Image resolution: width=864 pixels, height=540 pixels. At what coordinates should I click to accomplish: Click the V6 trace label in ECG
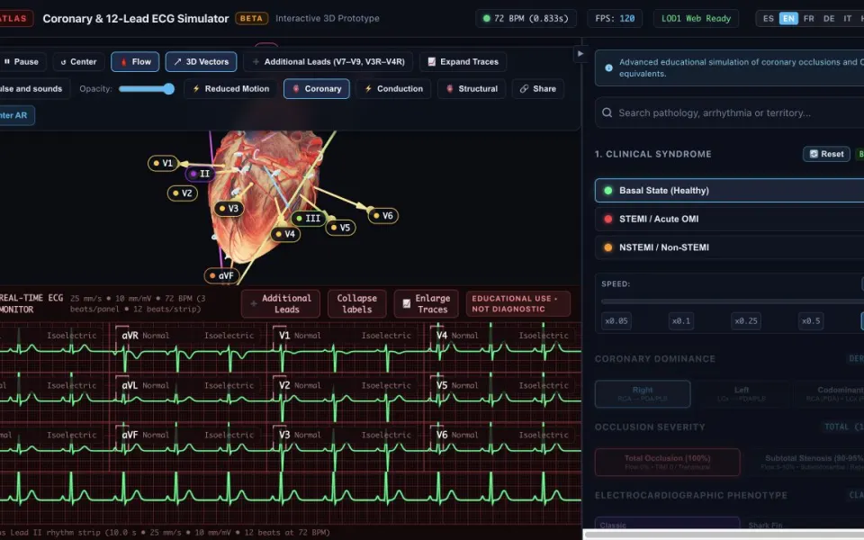442,435
